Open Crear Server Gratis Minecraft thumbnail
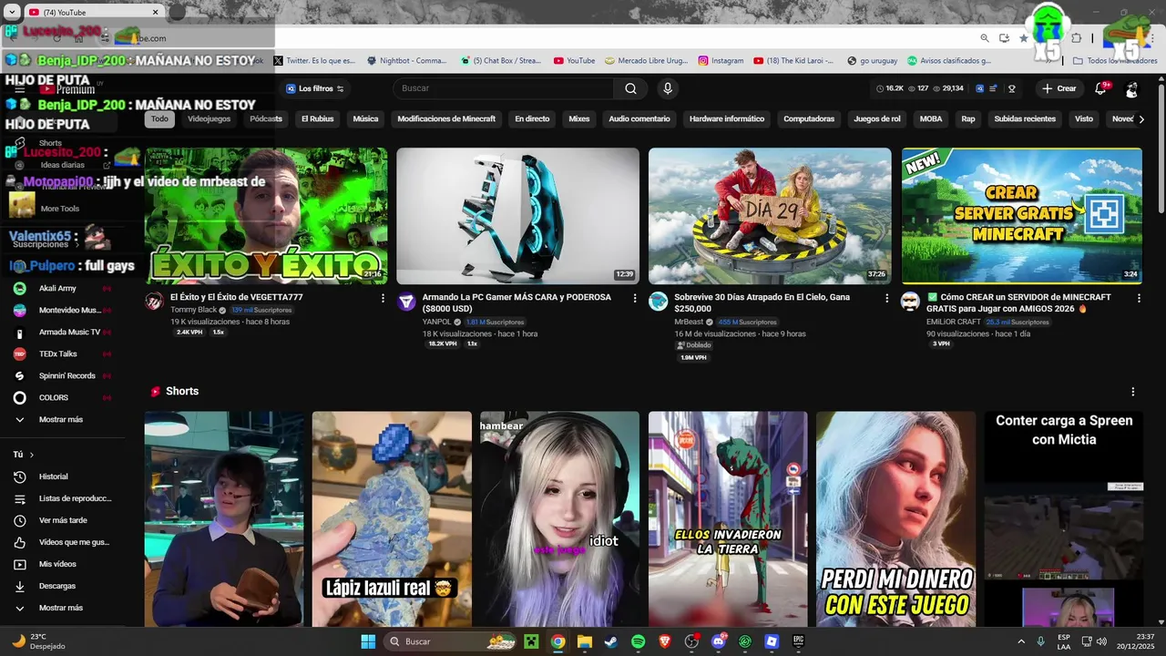Screen dimensions: 1166x656 pyautogui.click(x=1021, y=216)
